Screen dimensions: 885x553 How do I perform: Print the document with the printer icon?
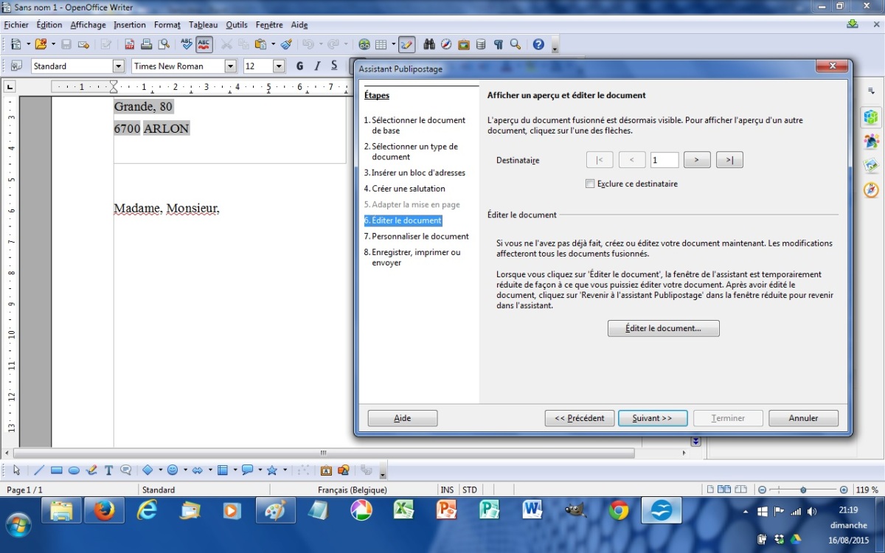click(147, 44)
